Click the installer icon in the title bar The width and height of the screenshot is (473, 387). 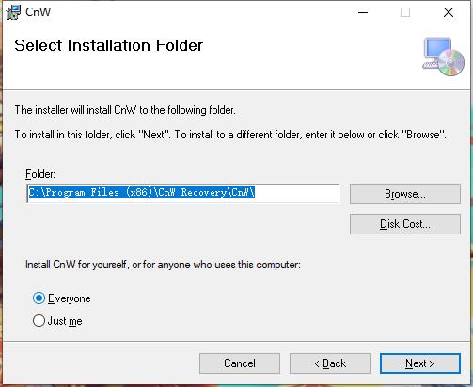pyautogui.click(x=13, y=12)
